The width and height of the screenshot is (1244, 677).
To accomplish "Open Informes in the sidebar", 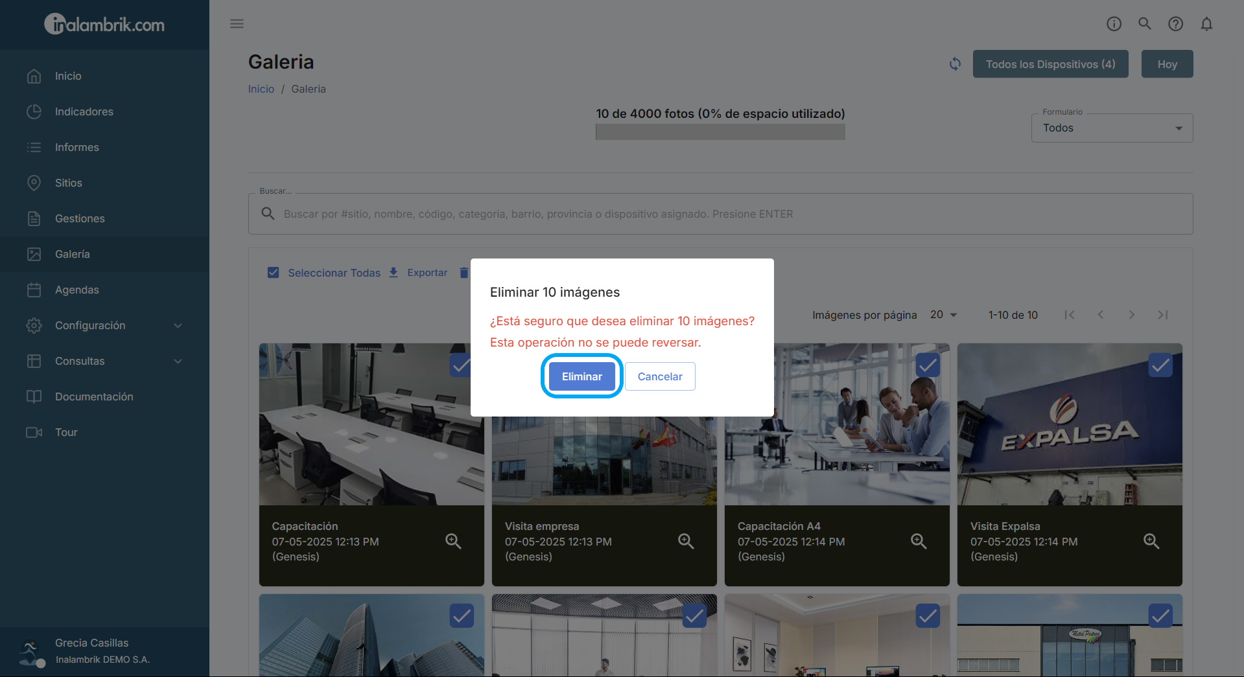I will [x=104, y=147].
